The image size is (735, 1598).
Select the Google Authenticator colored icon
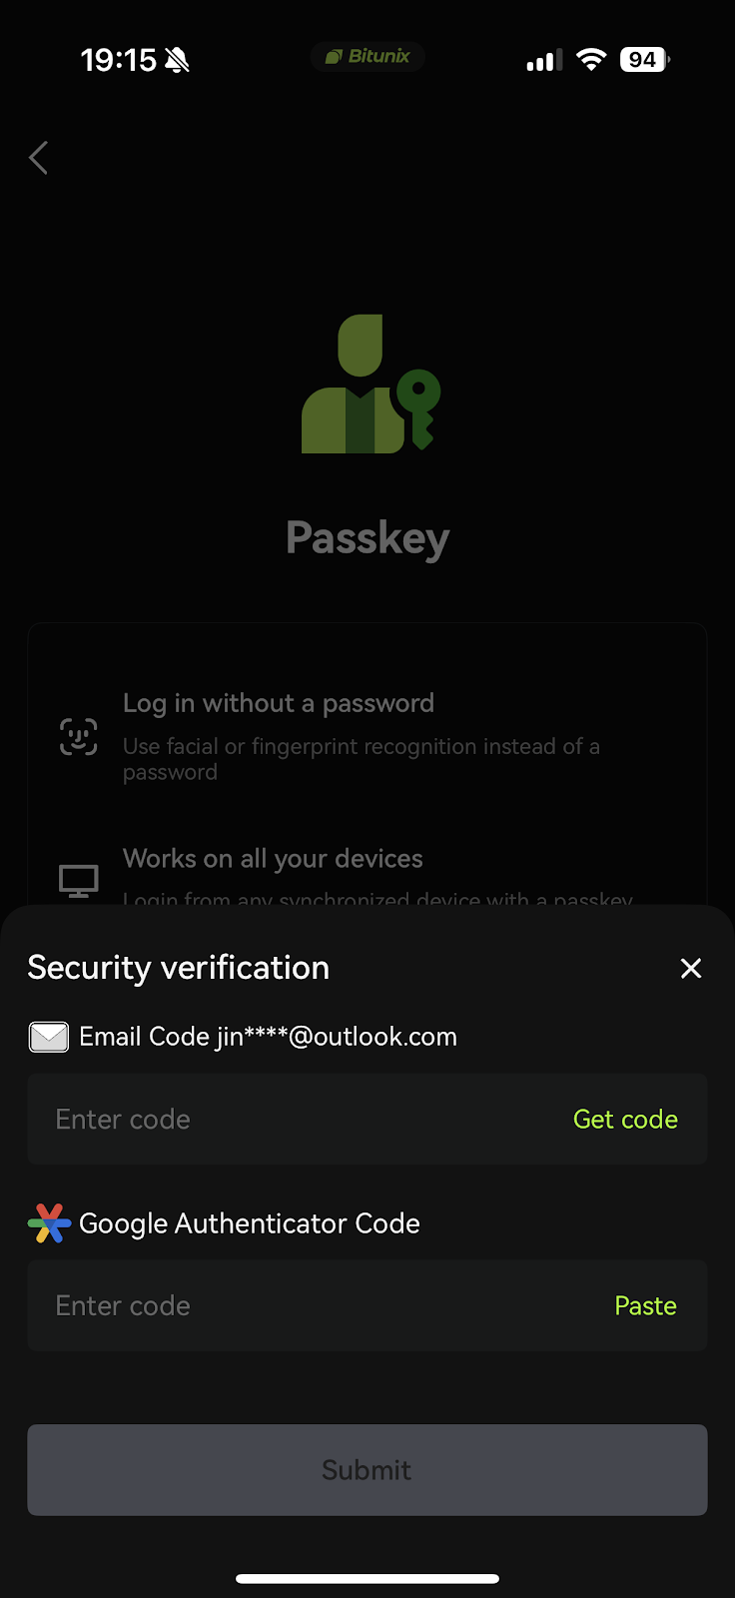47,1222
